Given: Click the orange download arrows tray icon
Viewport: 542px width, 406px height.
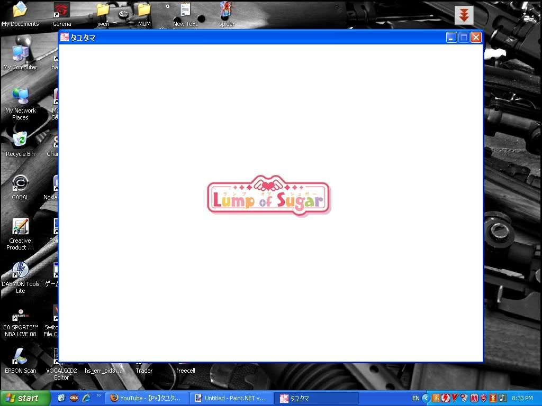Looking at the screenshot, I should click(x=493, y=398).
